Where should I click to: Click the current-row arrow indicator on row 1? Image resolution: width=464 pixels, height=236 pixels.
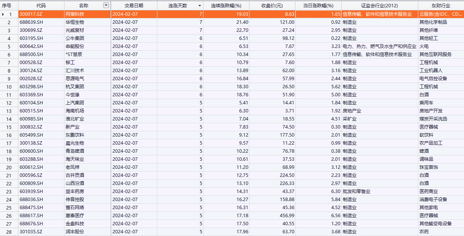(x=3, y=14)
